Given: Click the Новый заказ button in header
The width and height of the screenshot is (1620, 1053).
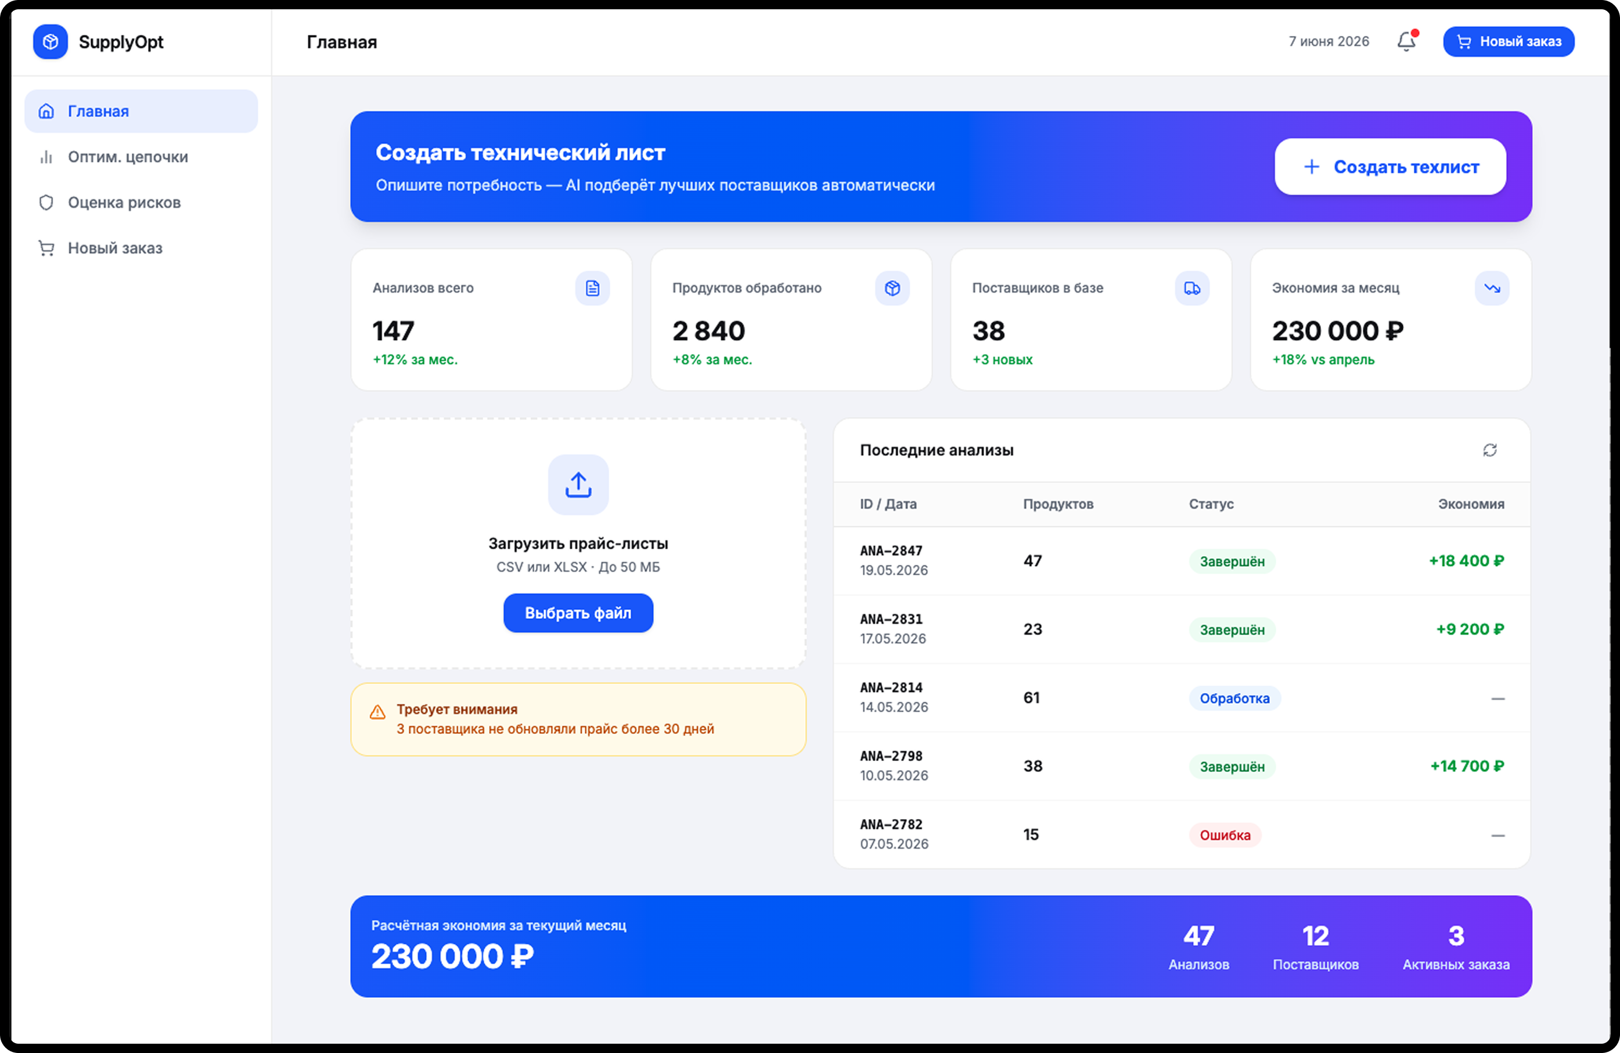Looking at the screenshot, I should coord(1509,42).
